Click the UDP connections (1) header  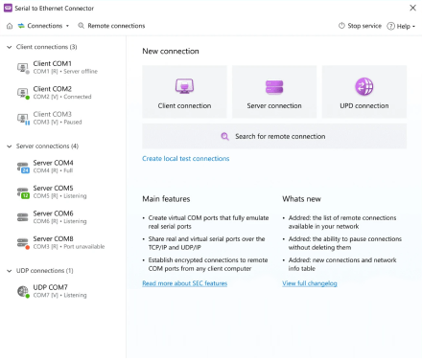click(45, 271)
